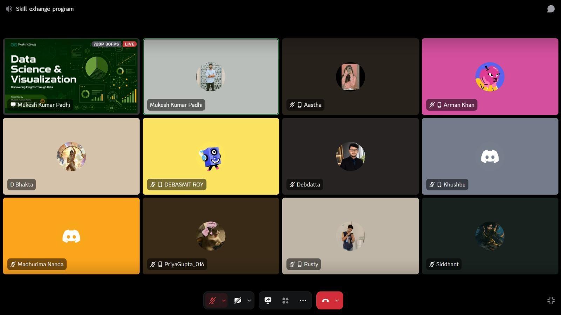Select the D Bhakta name label
Screen dimensions: 561x315
click(22, 185)
